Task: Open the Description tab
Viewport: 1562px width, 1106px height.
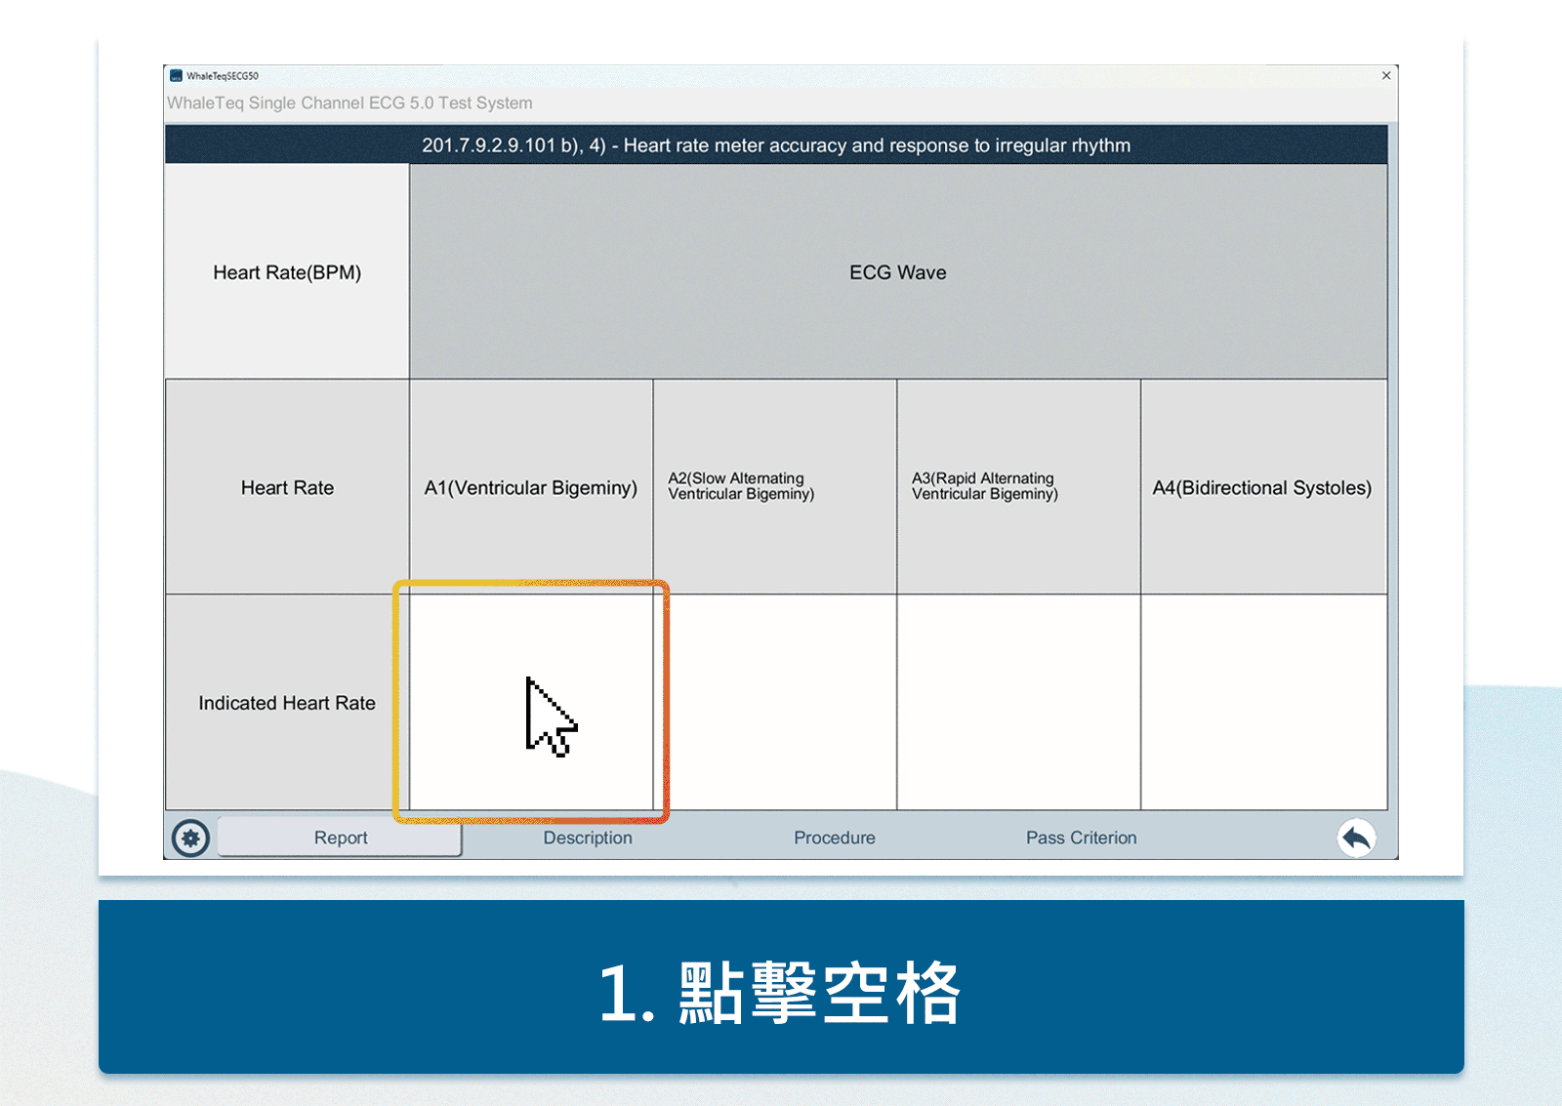Action: [588, 838]
